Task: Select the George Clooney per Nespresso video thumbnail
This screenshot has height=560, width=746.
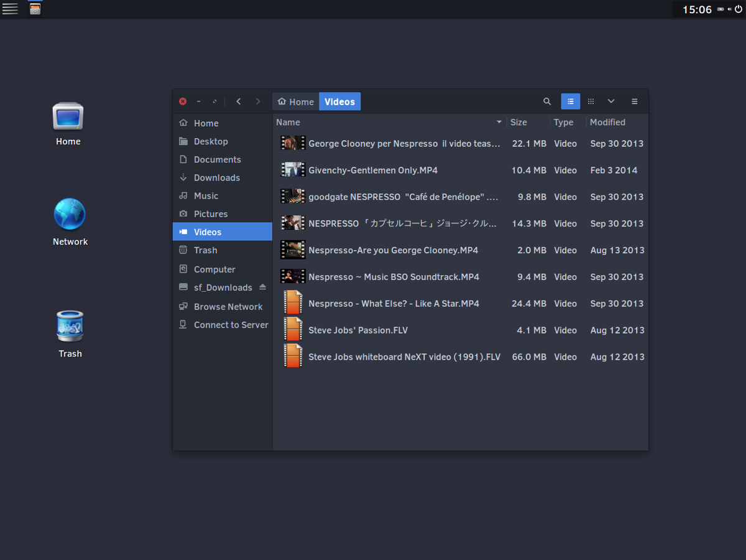Action: (293, 143)
